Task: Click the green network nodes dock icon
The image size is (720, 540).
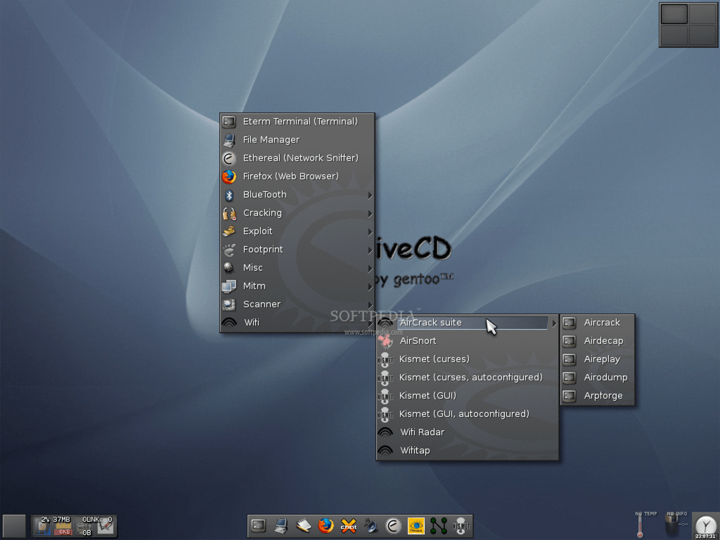Action: (439, 526)
